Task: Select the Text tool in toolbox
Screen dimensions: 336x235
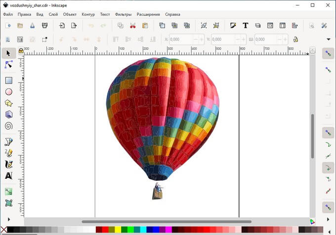Action: tap(8, 176)
